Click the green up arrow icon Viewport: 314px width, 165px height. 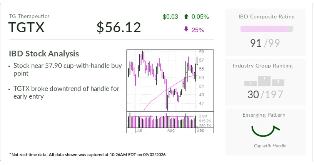coord(186,16)
